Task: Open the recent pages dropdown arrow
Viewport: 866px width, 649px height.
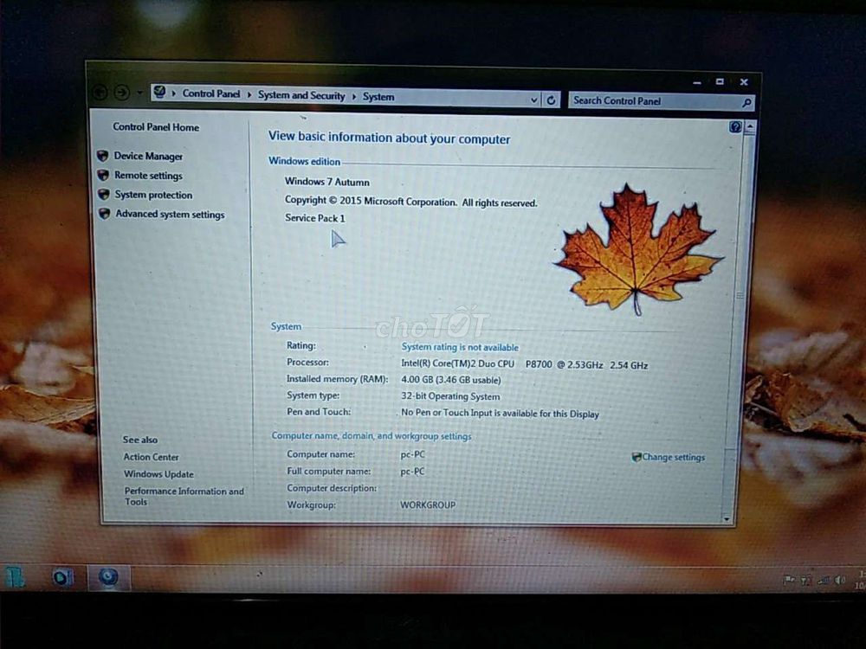Action: coord(139,93)
